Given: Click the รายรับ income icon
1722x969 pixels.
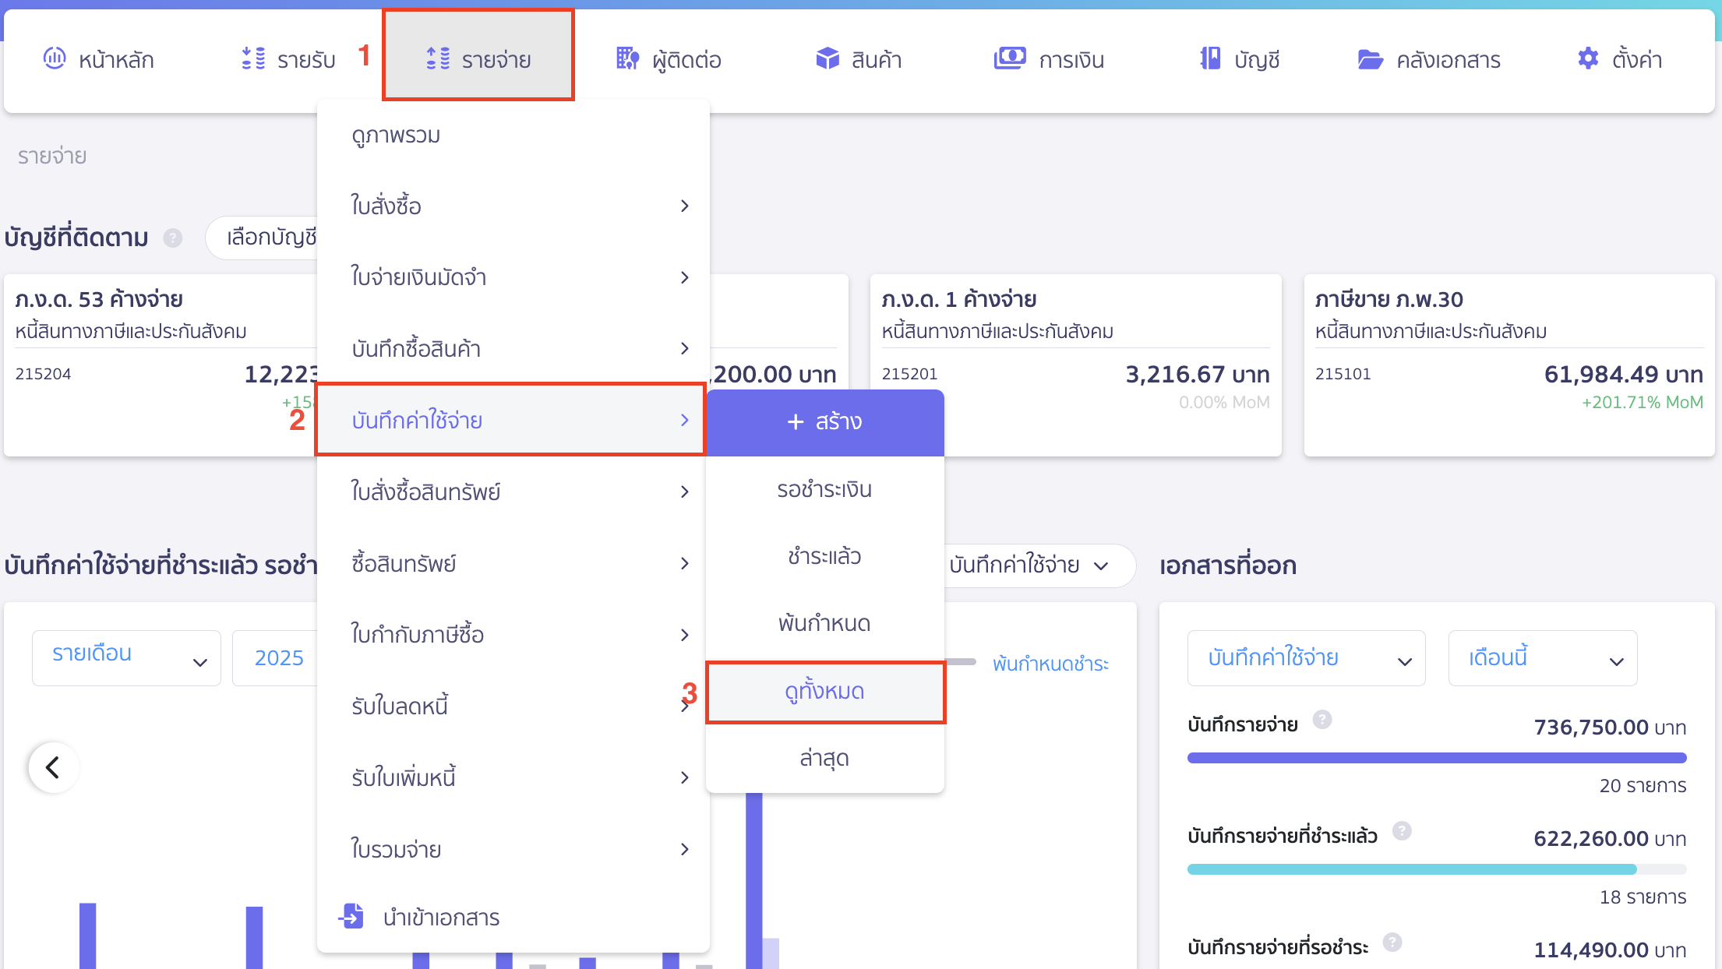Looking at the screenshot, I should point(253,58).
